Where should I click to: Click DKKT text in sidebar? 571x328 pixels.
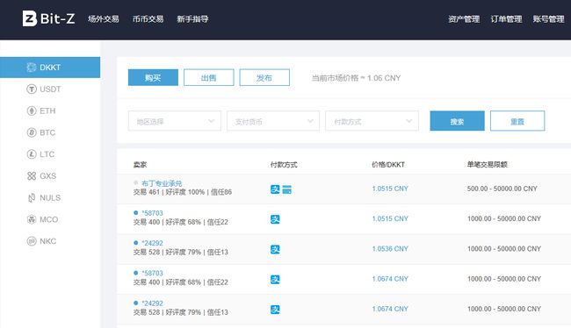tap(50, 68)
